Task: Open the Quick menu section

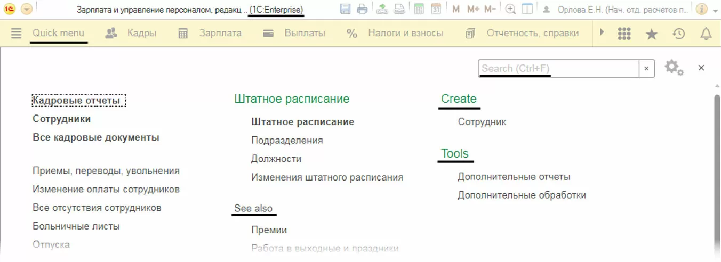Action: pos(58,33)
